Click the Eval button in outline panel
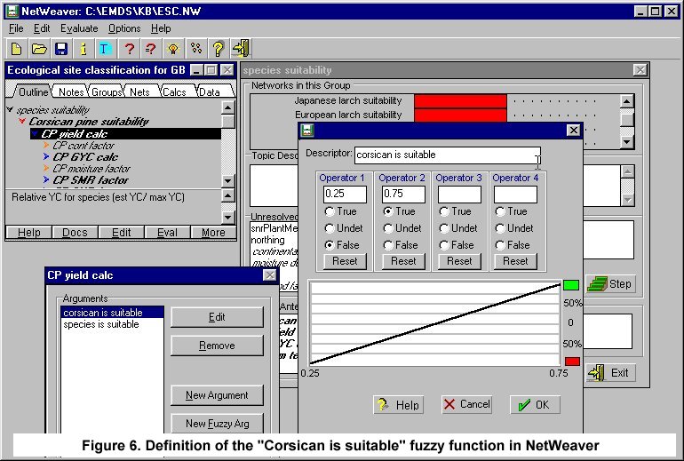Image resolution: width=684 pixels, height=461 pixels. [168, 233]
